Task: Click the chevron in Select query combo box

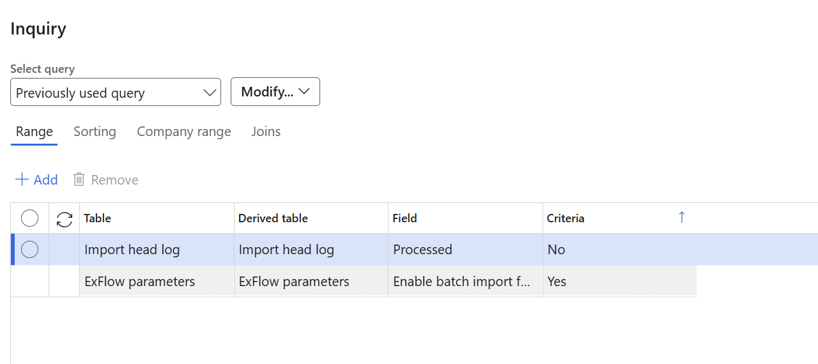Action: [x=210, y=93]
